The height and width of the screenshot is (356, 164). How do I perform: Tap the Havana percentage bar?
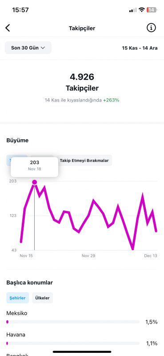pyautogui.click(x=73, y=343)
